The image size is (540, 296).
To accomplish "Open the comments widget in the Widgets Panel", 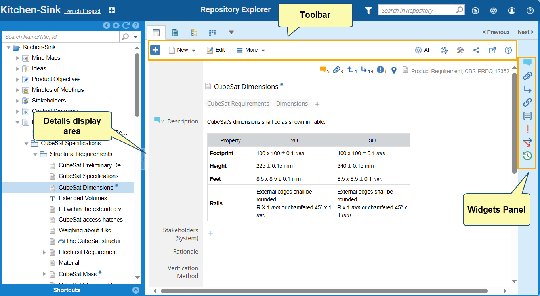I will click(527, 63).
